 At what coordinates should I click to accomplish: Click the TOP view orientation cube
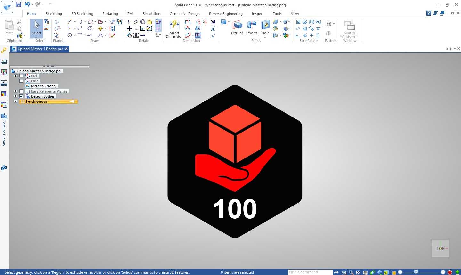click(441, 248)
